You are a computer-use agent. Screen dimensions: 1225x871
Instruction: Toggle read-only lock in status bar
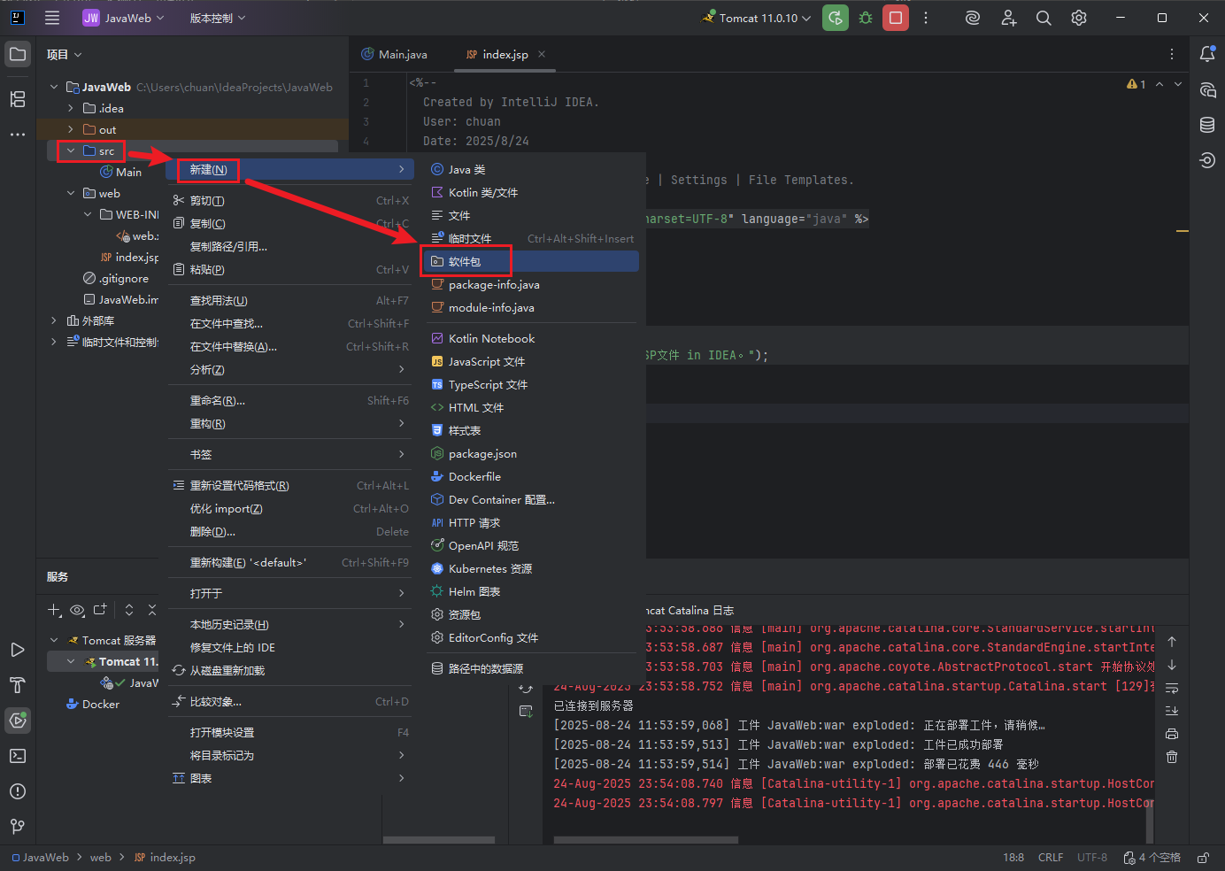tap(1204, 858)
